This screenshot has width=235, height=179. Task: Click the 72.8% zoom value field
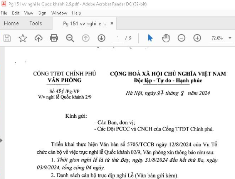217,38
